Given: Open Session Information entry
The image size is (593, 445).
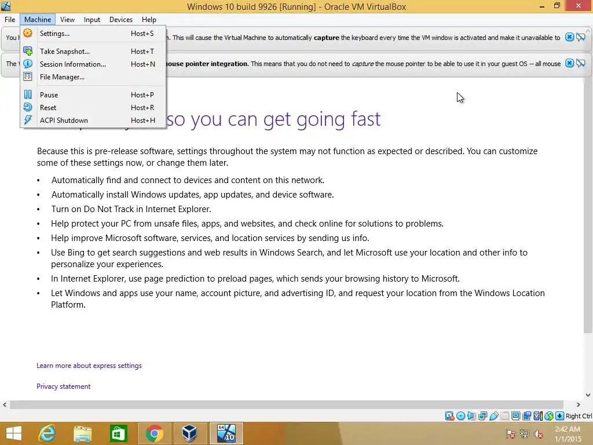Looking at the screenshot, I should coord(93,64).
